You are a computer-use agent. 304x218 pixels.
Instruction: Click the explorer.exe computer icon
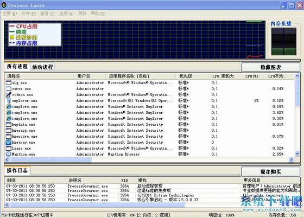point(9,101)
